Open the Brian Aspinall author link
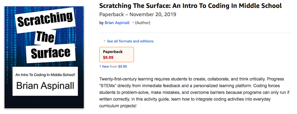Viewport: 297px width, 114px height. (117, 23)
